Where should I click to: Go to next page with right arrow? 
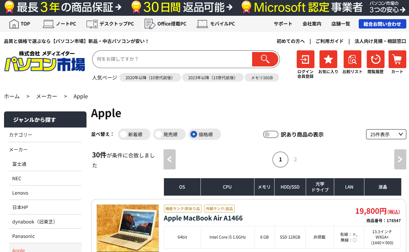[x=400, y=159]
